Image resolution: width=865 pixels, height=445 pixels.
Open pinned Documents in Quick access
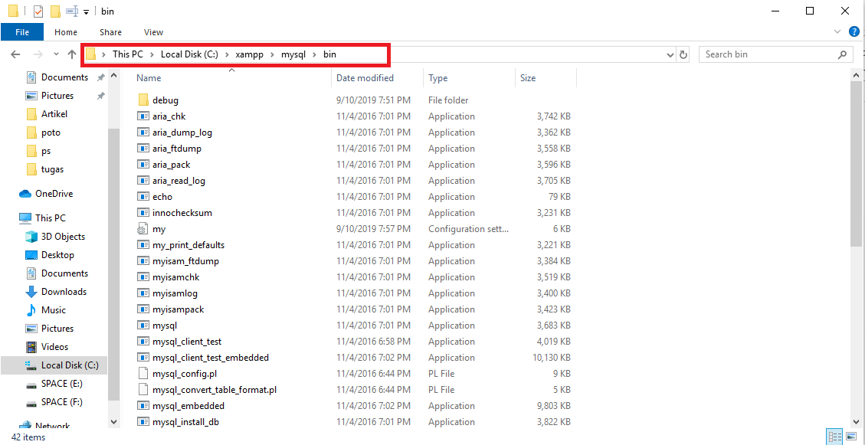coord(64,77)
